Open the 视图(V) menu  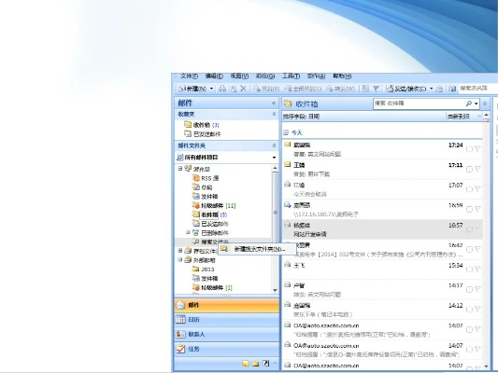(239, 76)
